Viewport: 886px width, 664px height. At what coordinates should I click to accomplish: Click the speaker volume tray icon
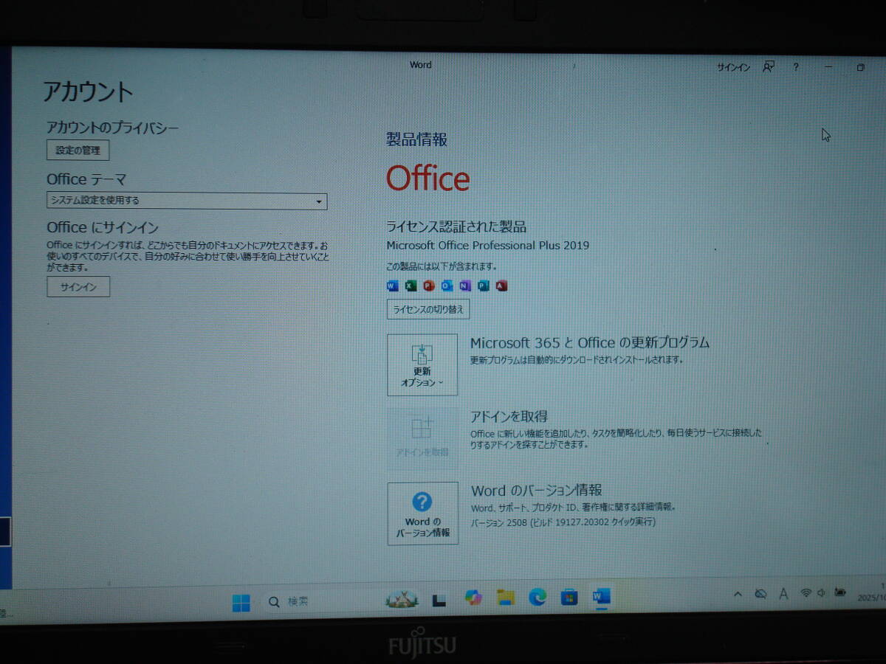click(x=822, y=592)
